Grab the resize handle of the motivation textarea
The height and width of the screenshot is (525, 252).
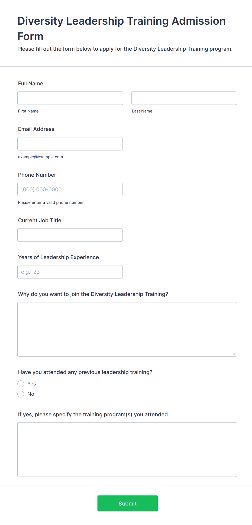coord(234,354)
